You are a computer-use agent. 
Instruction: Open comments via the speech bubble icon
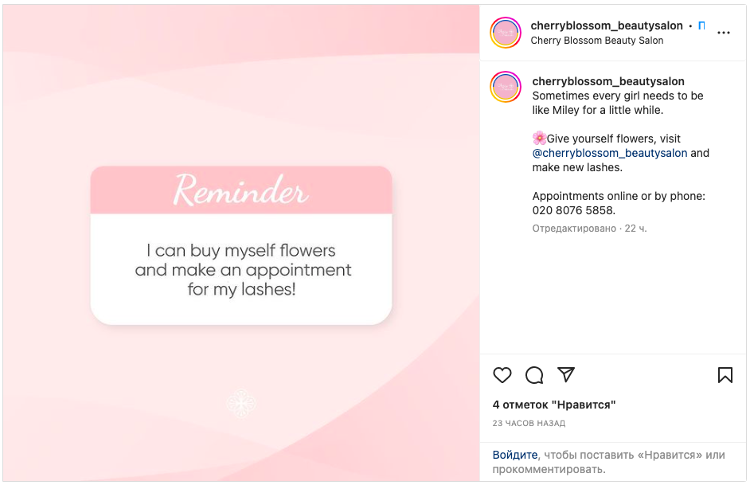[534, 375]
